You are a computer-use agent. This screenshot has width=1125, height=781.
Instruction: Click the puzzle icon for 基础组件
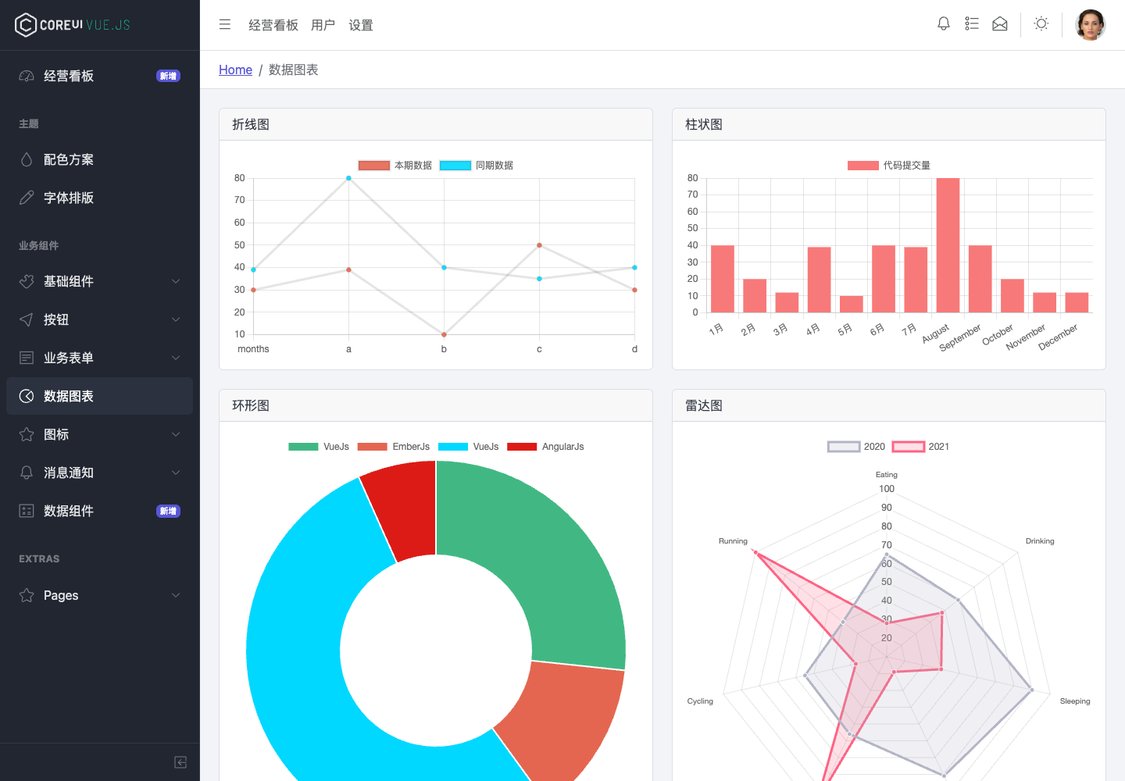click(x=27, y=281)
